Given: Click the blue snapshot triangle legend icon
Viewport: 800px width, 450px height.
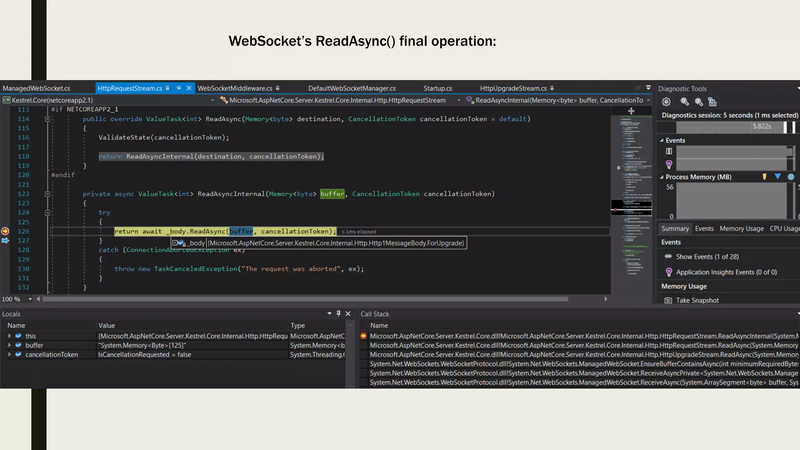Looking at the screenshot, I should [x=778, y=177].
